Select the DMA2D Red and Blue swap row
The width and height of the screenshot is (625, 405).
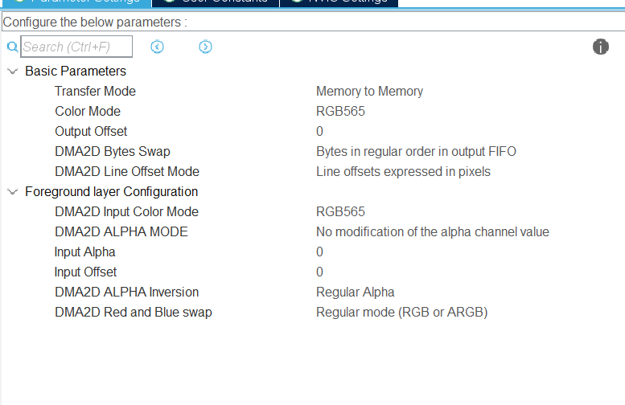312,313
